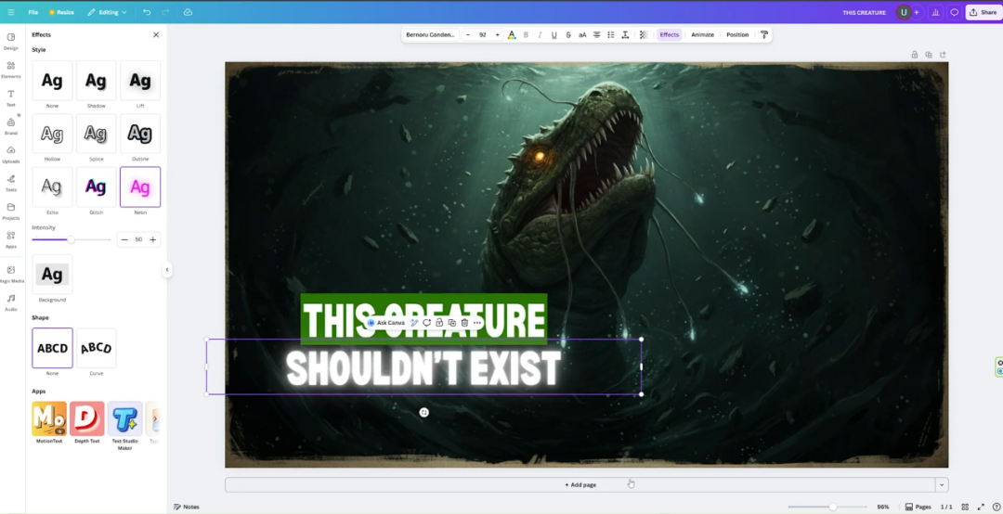
Task: Open the Bernoru Condensed font dropdown
Action: coord(430,35)
